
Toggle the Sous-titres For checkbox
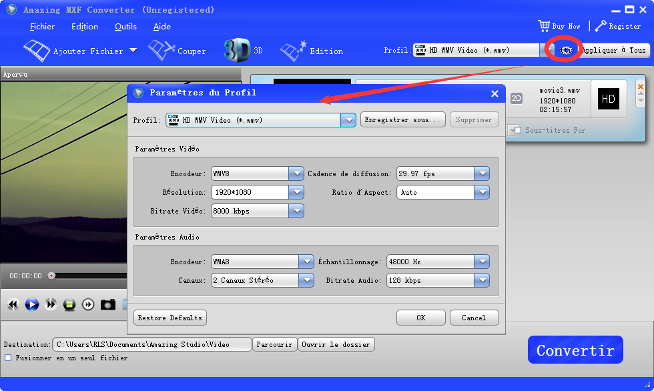(518, 131)
